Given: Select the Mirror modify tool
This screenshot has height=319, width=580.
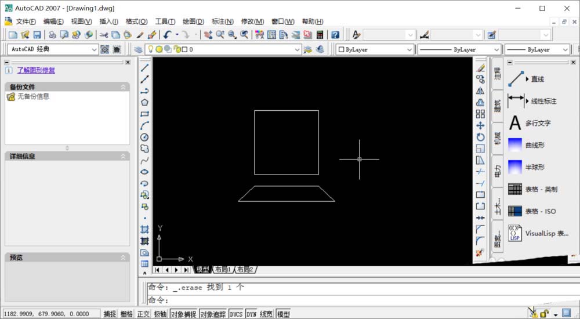Looking at the screenshot, I should (480, 90).
